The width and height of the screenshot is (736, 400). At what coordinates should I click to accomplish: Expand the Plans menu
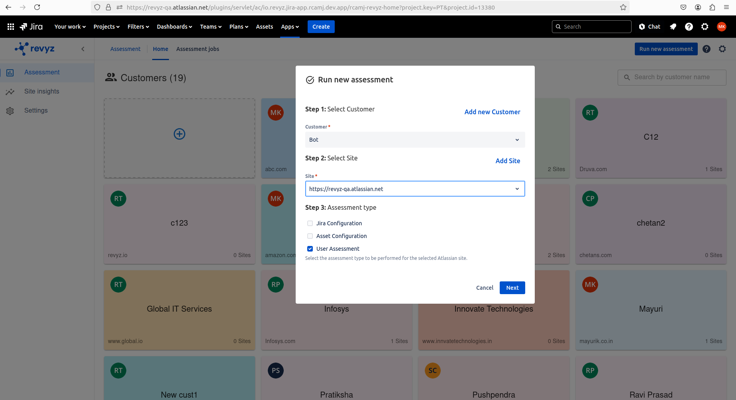pos(239,27)
